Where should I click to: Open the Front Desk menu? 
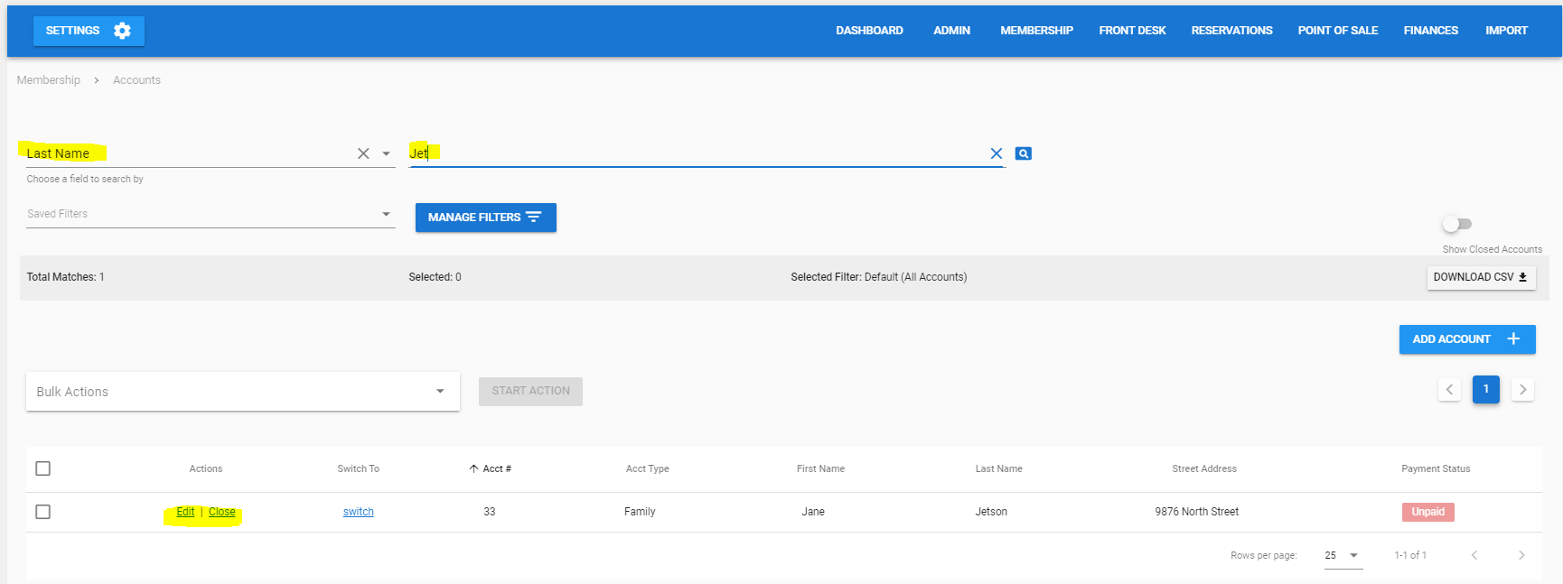click(1132, 31)
